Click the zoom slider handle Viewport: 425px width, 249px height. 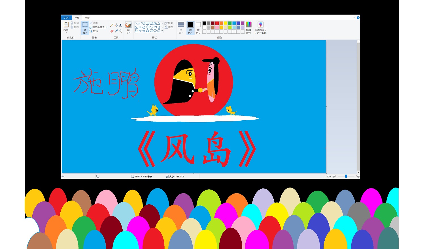(x=346, y=176)
